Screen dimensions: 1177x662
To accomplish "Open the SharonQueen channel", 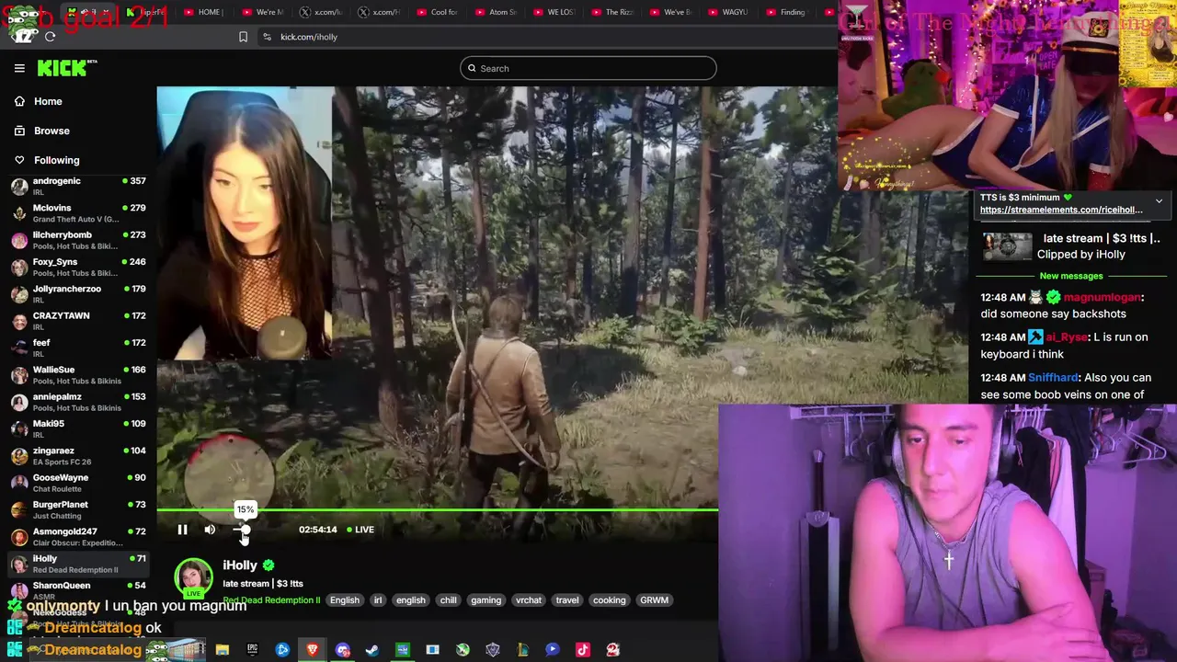I will click(78, 589).
